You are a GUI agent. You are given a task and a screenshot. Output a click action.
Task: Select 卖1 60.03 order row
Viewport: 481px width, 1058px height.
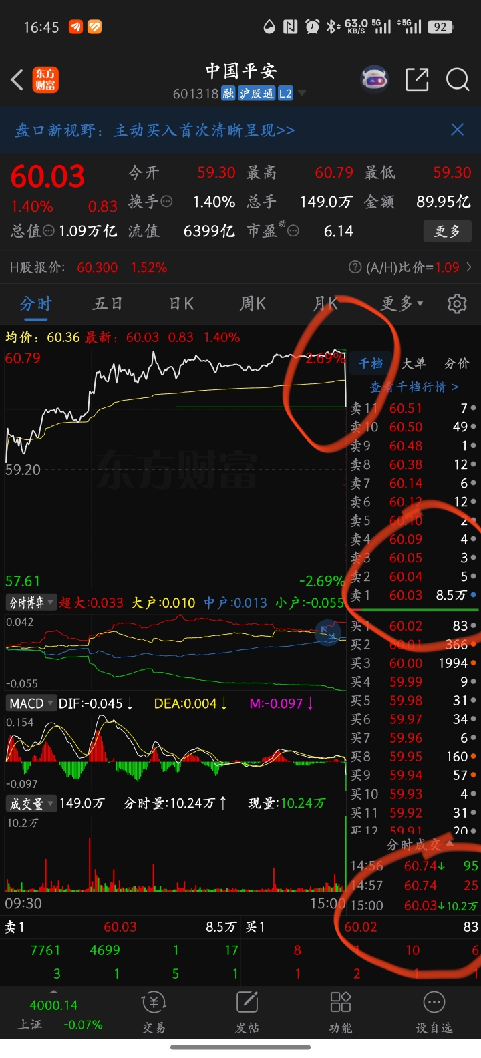[x=414, y=595]
